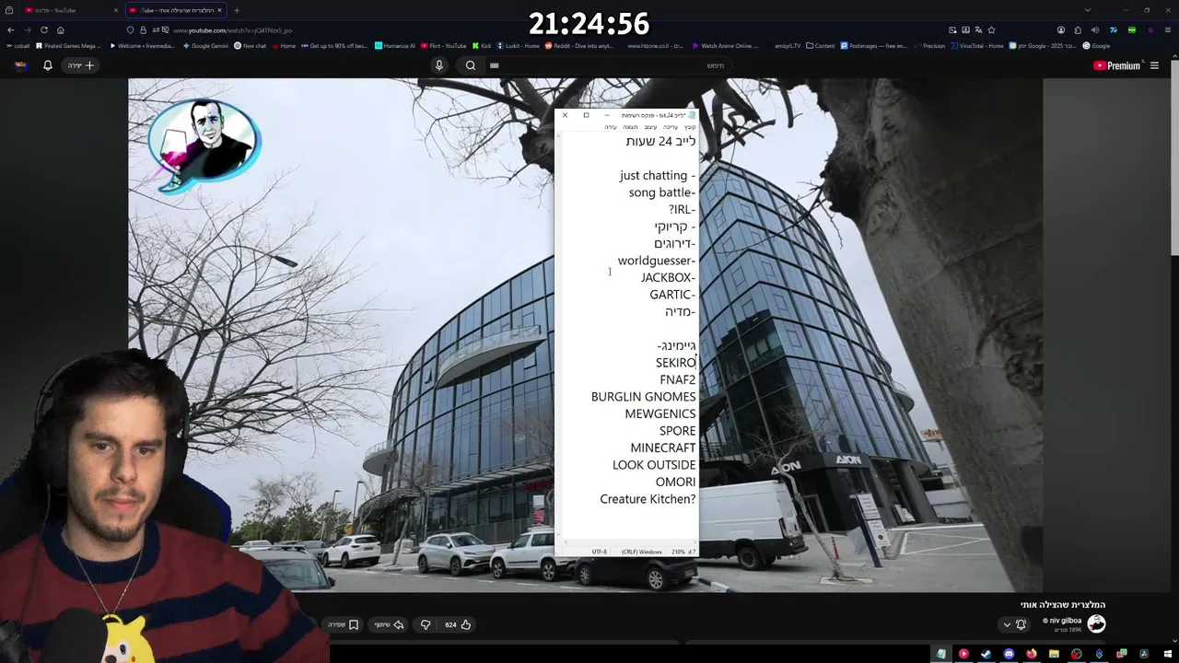Open Notepad File menu (קובץ)

(690, 127)
